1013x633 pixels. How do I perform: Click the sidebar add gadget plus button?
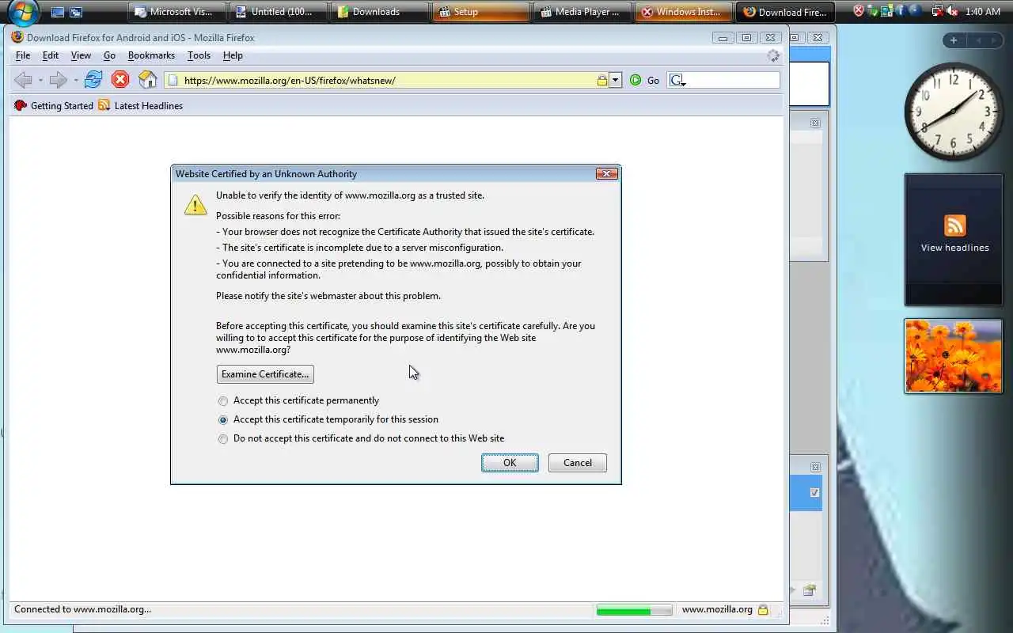click(x=954, y=40)
